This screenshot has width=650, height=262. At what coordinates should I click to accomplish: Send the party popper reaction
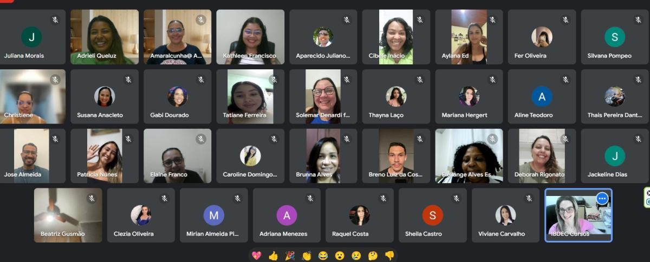tap(290, 256)
